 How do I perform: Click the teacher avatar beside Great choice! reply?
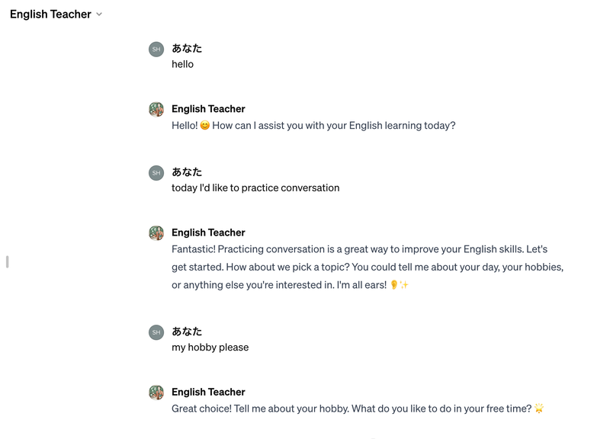pos(156,393)
